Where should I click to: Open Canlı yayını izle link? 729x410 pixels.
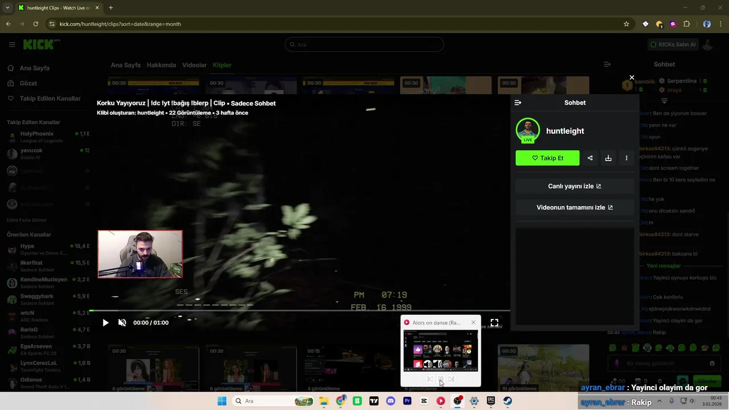575,186
